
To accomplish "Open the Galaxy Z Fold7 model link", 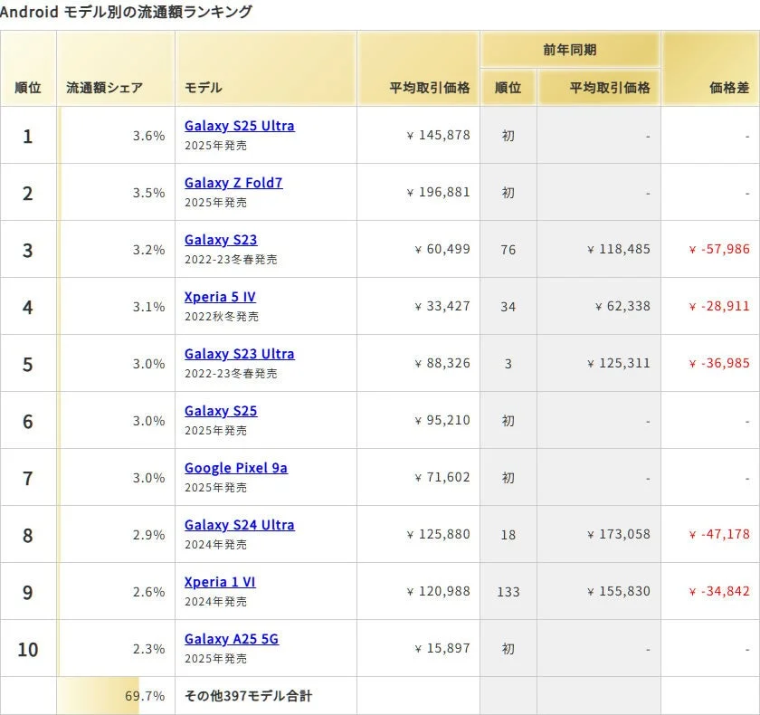I will click(x=233, y=183).
